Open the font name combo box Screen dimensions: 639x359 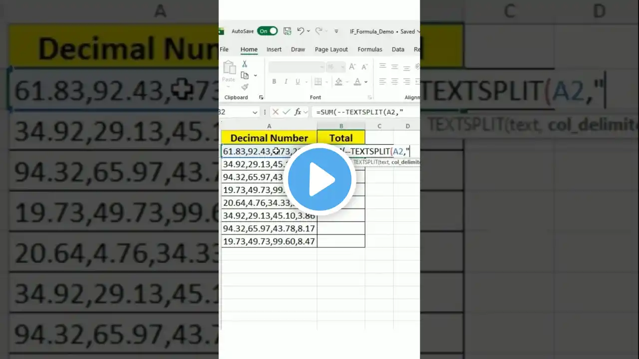click(297, 66)
